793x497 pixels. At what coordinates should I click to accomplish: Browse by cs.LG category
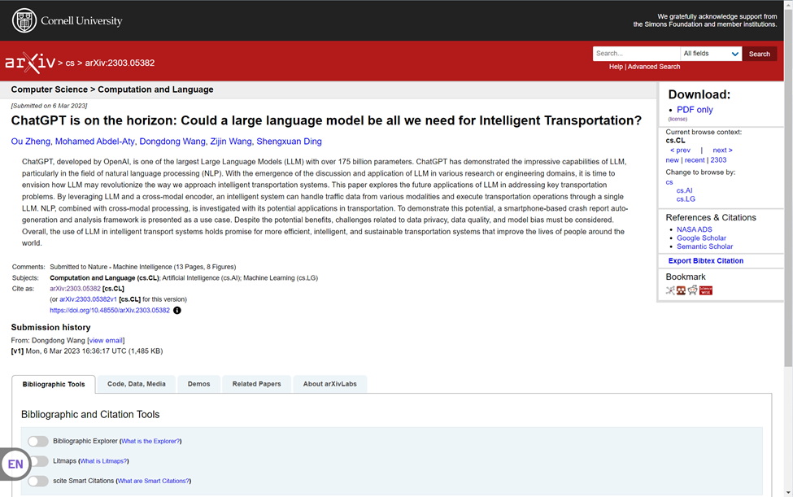click(x=686, y=199)
